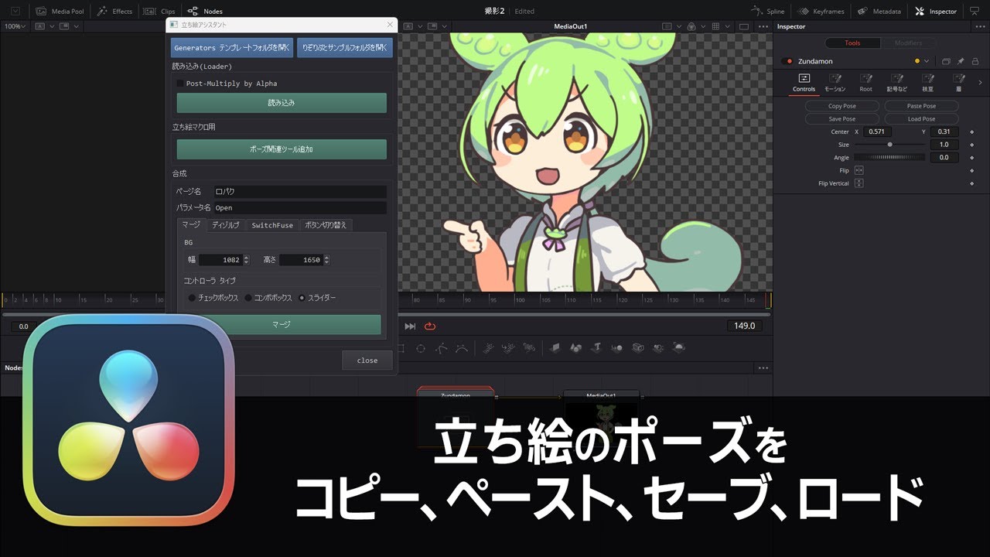Go to last frame button
Viewport: 990px width, 557px height.
tap(410, 326)
